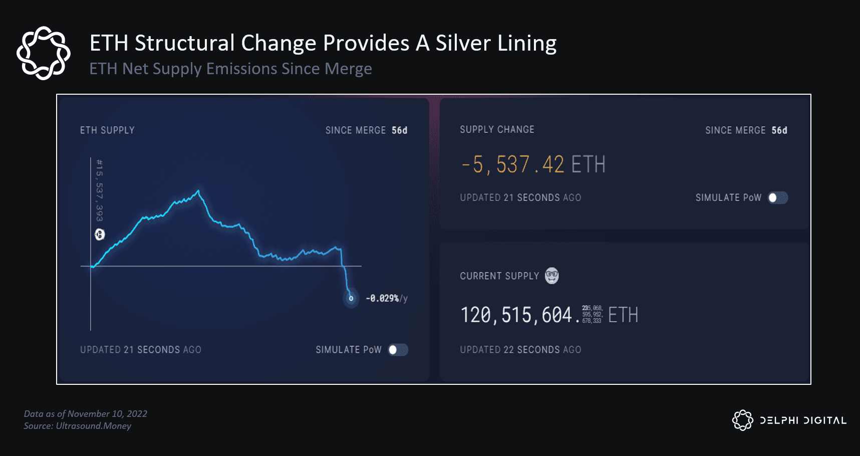Click the 120,515,604 ETH current supply figure
Screen dimensions: 860x456
click(x=548, y=315)
